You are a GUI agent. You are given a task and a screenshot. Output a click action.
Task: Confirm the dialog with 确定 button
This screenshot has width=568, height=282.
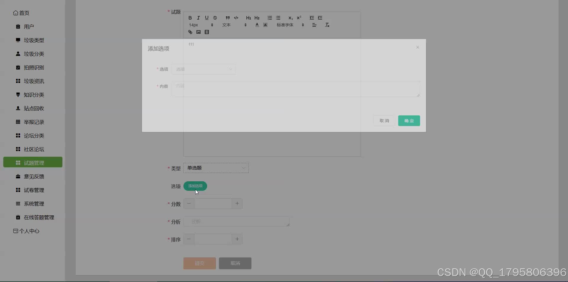coord(409,121)
